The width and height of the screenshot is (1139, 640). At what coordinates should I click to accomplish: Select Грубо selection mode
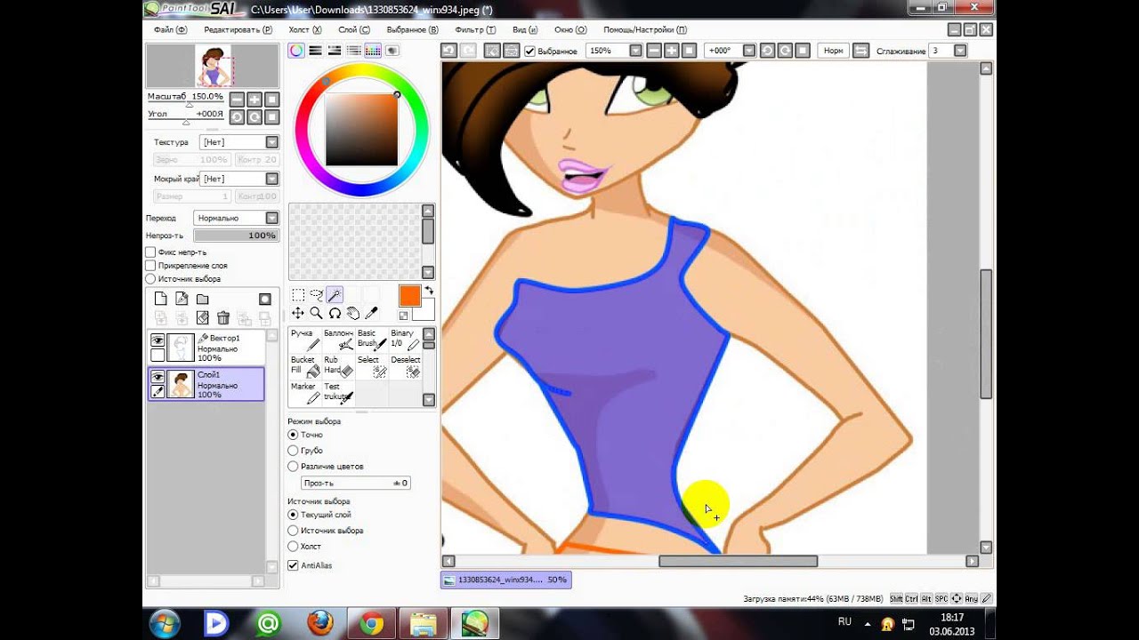pyautogui.click(x=293, y=451)
